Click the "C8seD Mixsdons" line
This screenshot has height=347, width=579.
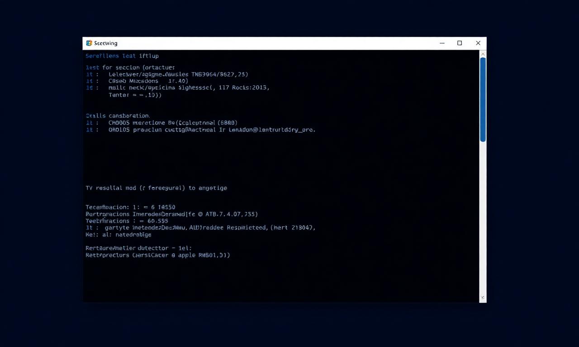pyautogui.click(x=137, y=81)
